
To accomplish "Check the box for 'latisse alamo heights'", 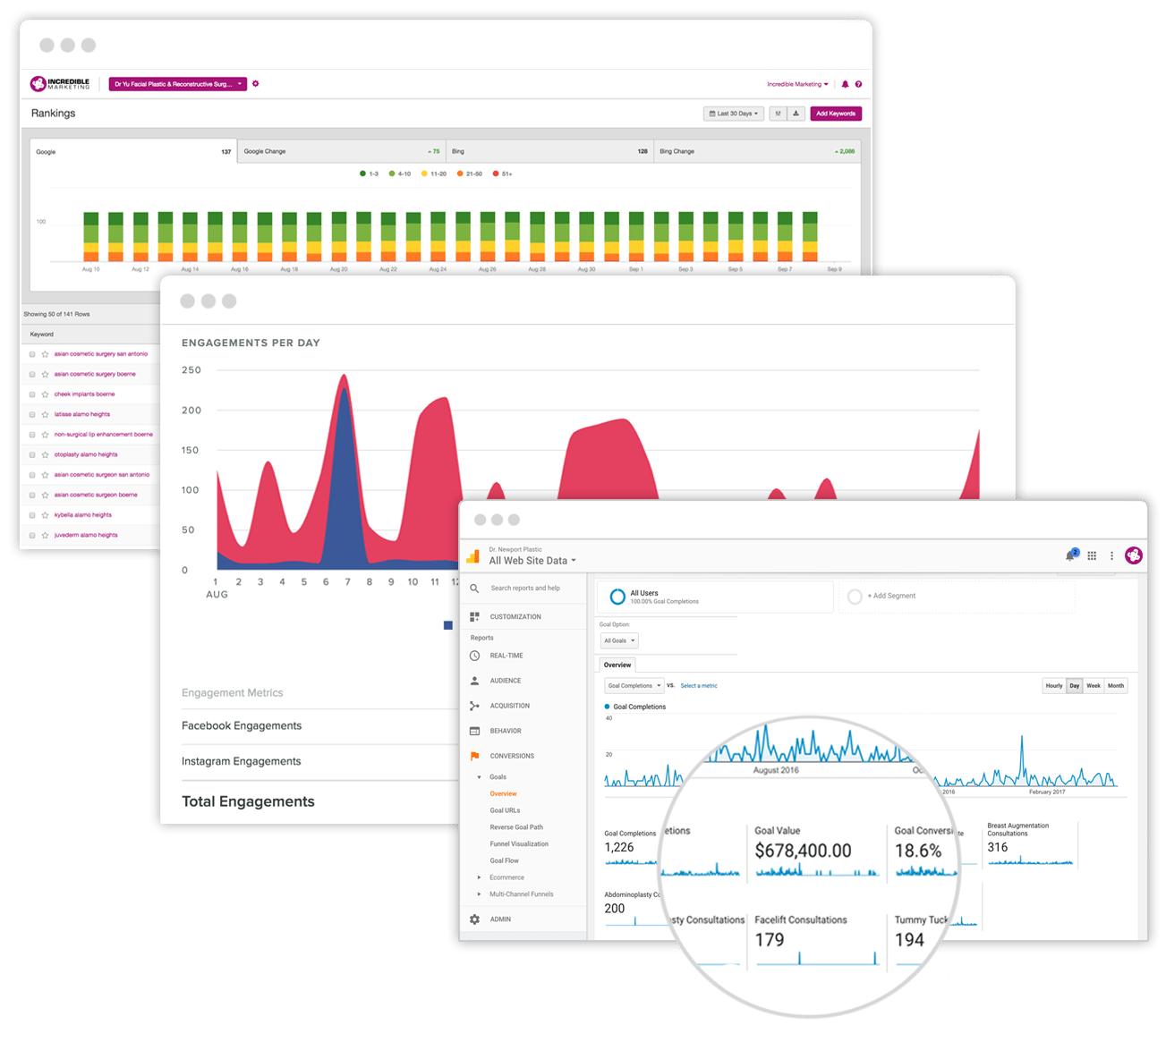I will [x=32, y=414].
